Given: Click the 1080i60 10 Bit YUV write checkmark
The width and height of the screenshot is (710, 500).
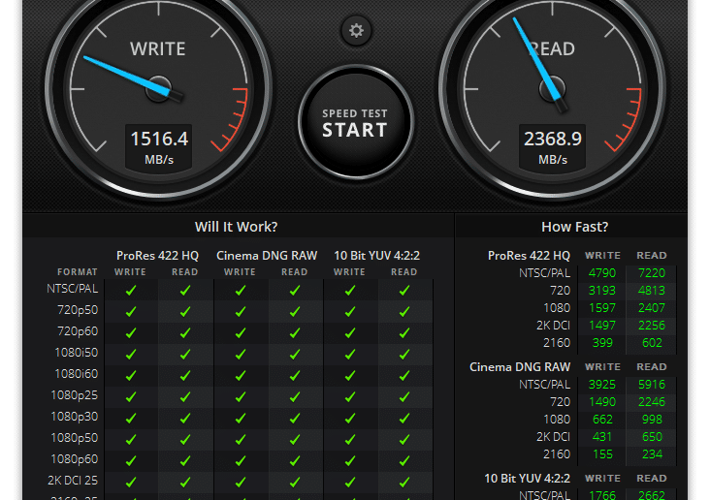Looking at the screenshot, I should click(x=350, y=375).
